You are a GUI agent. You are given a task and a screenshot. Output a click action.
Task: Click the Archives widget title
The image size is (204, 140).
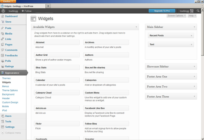[x=106, y=42]
